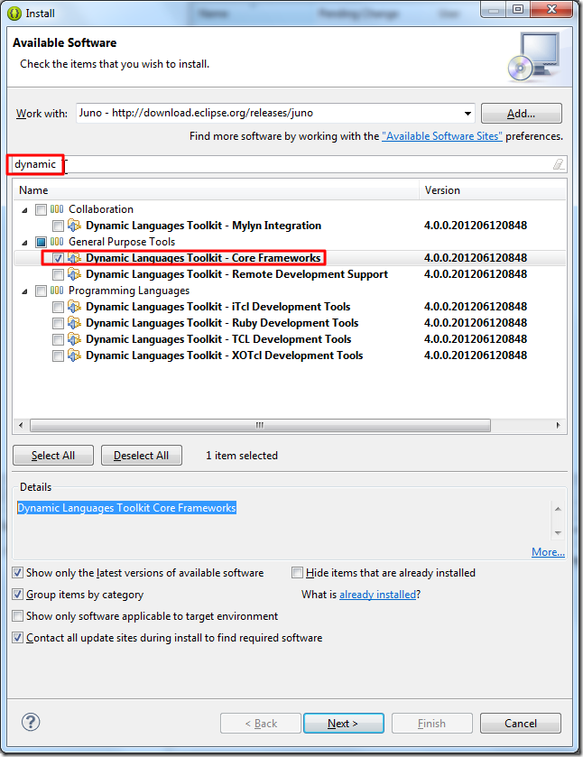Collapse the Programming Languages category

click(x=24, y=291)
